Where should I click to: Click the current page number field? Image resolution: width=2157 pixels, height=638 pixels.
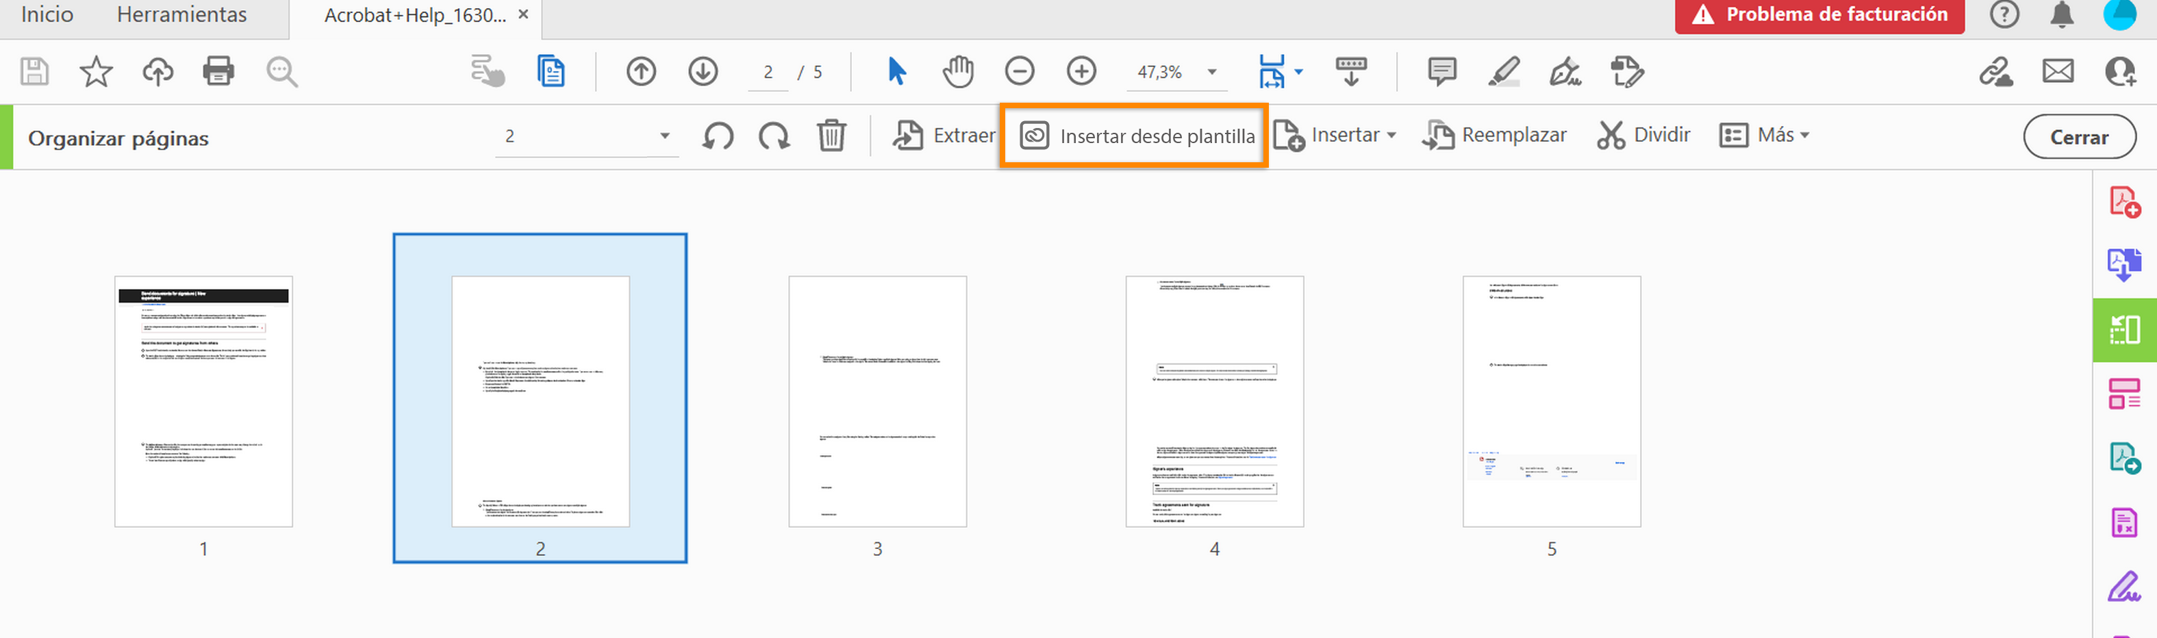click(768, 73)
